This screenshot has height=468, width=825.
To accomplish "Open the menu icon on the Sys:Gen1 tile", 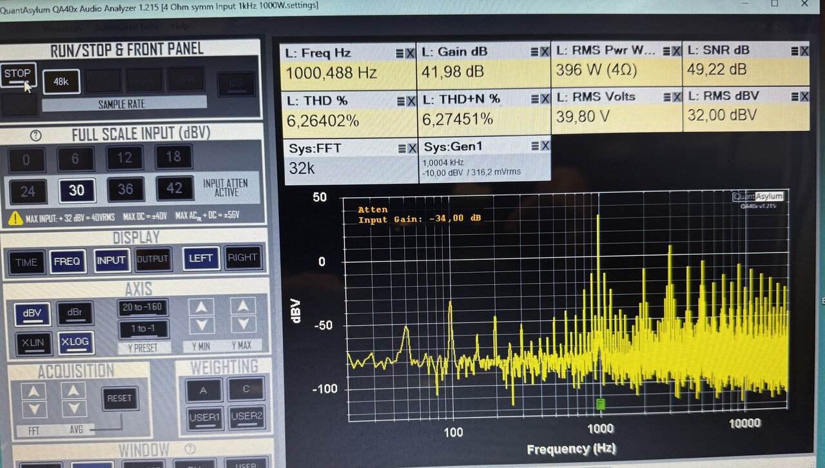I will pos(535,146).
